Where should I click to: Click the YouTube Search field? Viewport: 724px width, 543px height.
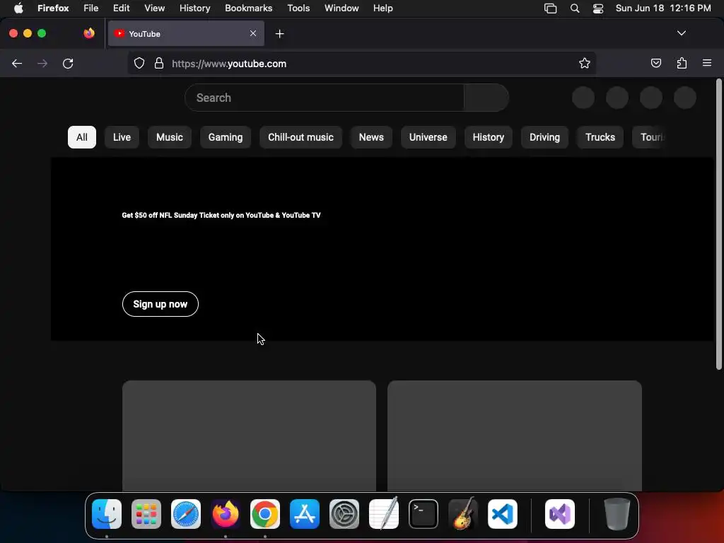click(x=324, y=98)
